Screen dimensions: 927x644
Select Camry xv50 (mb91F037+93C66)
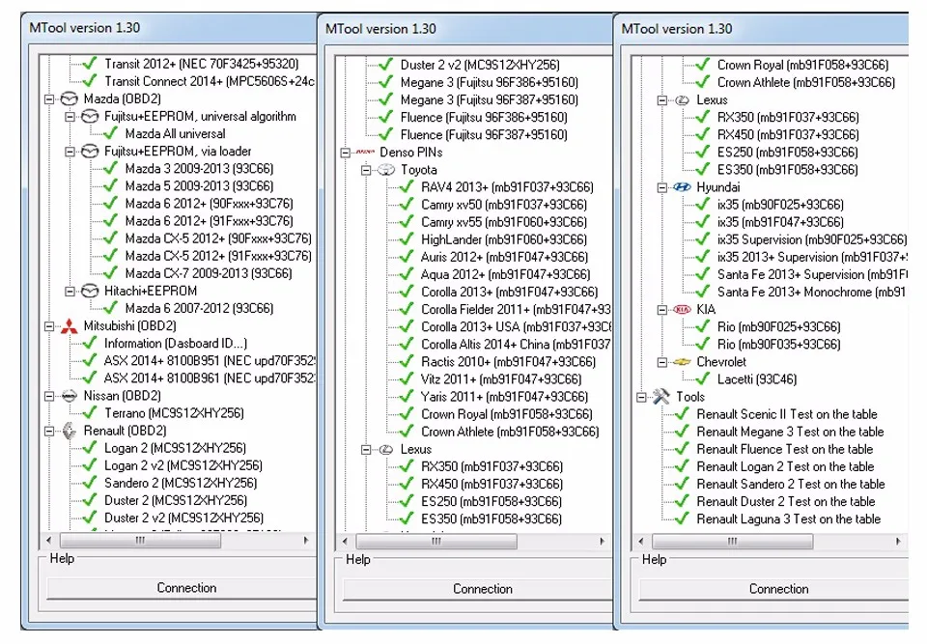tap(504, 205)
